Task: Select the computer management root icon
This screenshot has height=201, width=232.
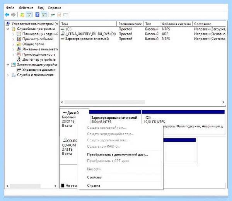Action: click(8, 24)
